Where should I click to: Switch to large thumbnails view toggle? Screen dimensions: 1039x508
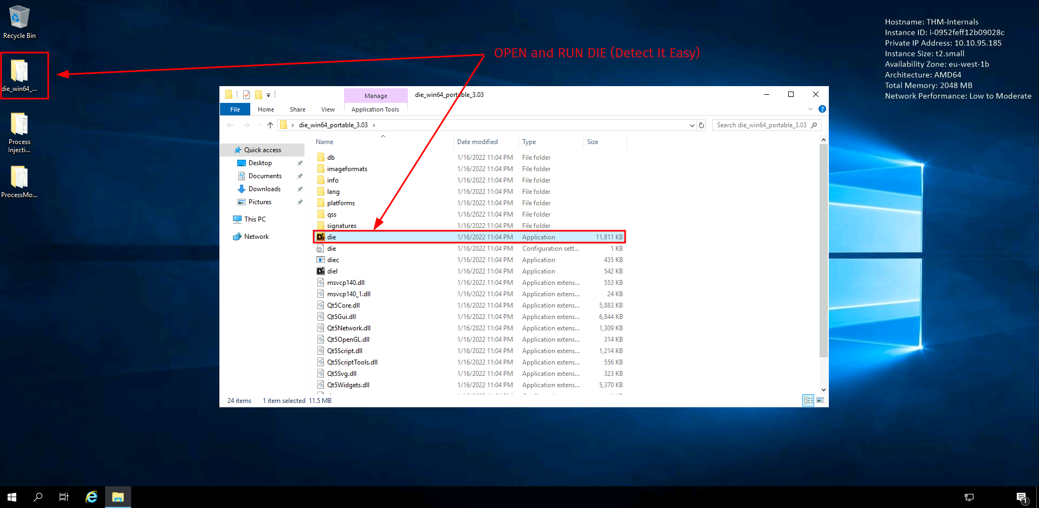(x=820, y=400)
